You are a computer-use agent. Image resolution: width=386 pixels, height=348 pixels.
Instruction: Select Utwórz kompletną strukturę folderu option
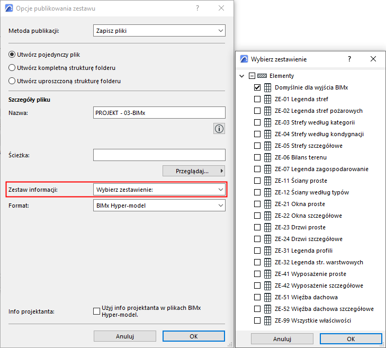[x=12, y=68]
